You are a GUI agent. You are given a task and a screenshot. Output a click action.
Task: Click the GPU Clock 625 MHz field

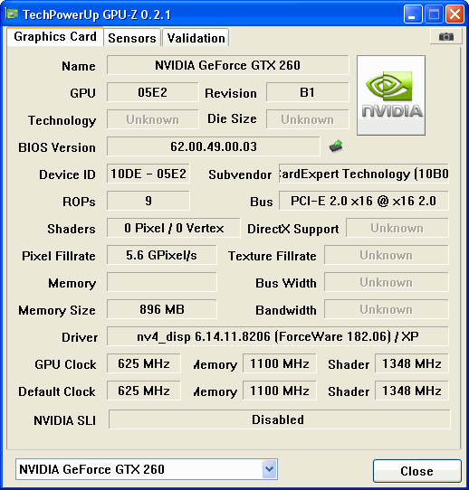click(144, 363)
